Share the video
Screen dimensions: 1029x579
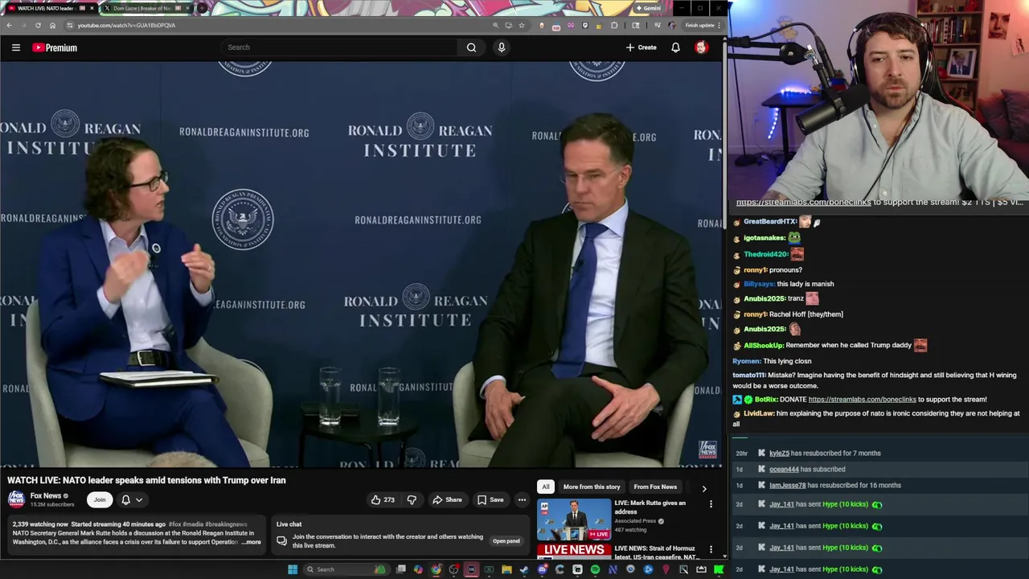pyautogui.click(x=447, y=500)
